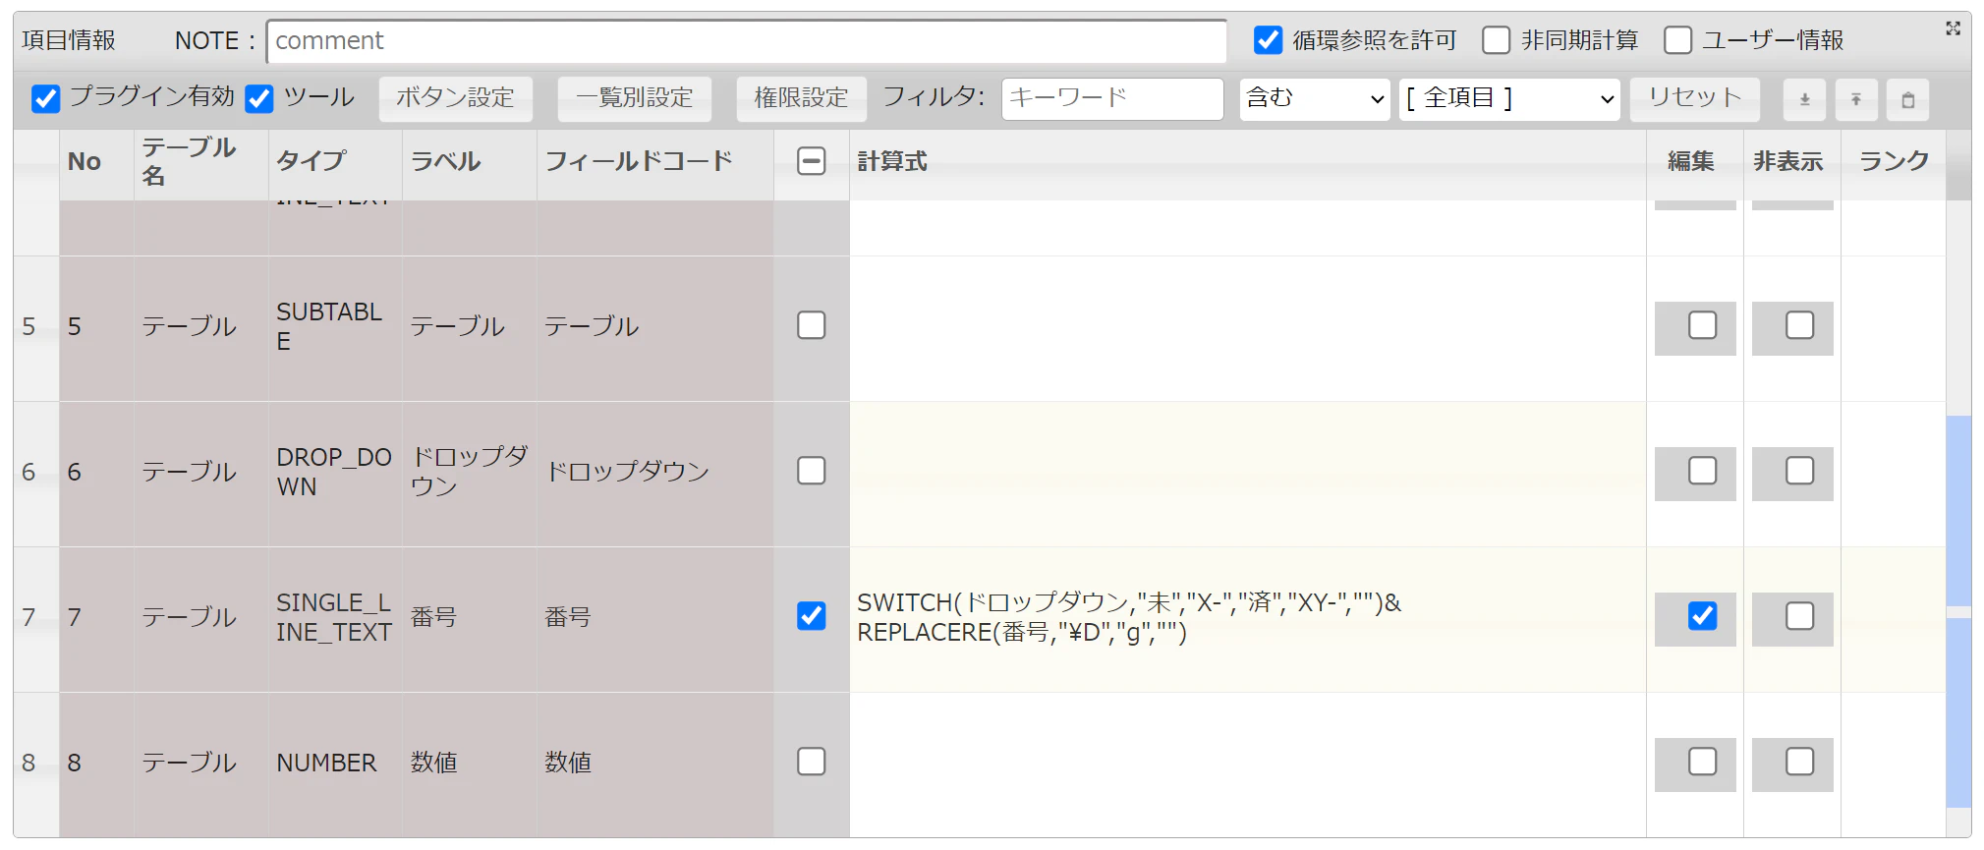Uncheck the formula checkbox beside the SWITCH formula

click(x=811, y=616)
